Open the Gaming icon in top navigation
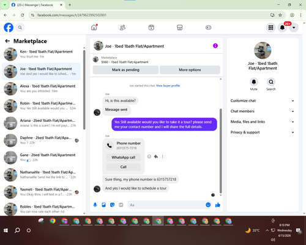306x245 pixels. click(208, 28)
